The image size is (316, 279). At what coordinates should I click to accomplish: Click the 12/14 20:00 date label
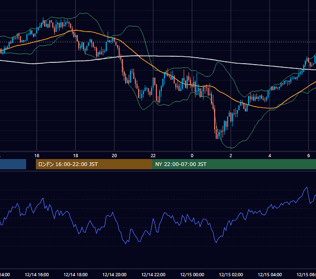pos(114,274)
